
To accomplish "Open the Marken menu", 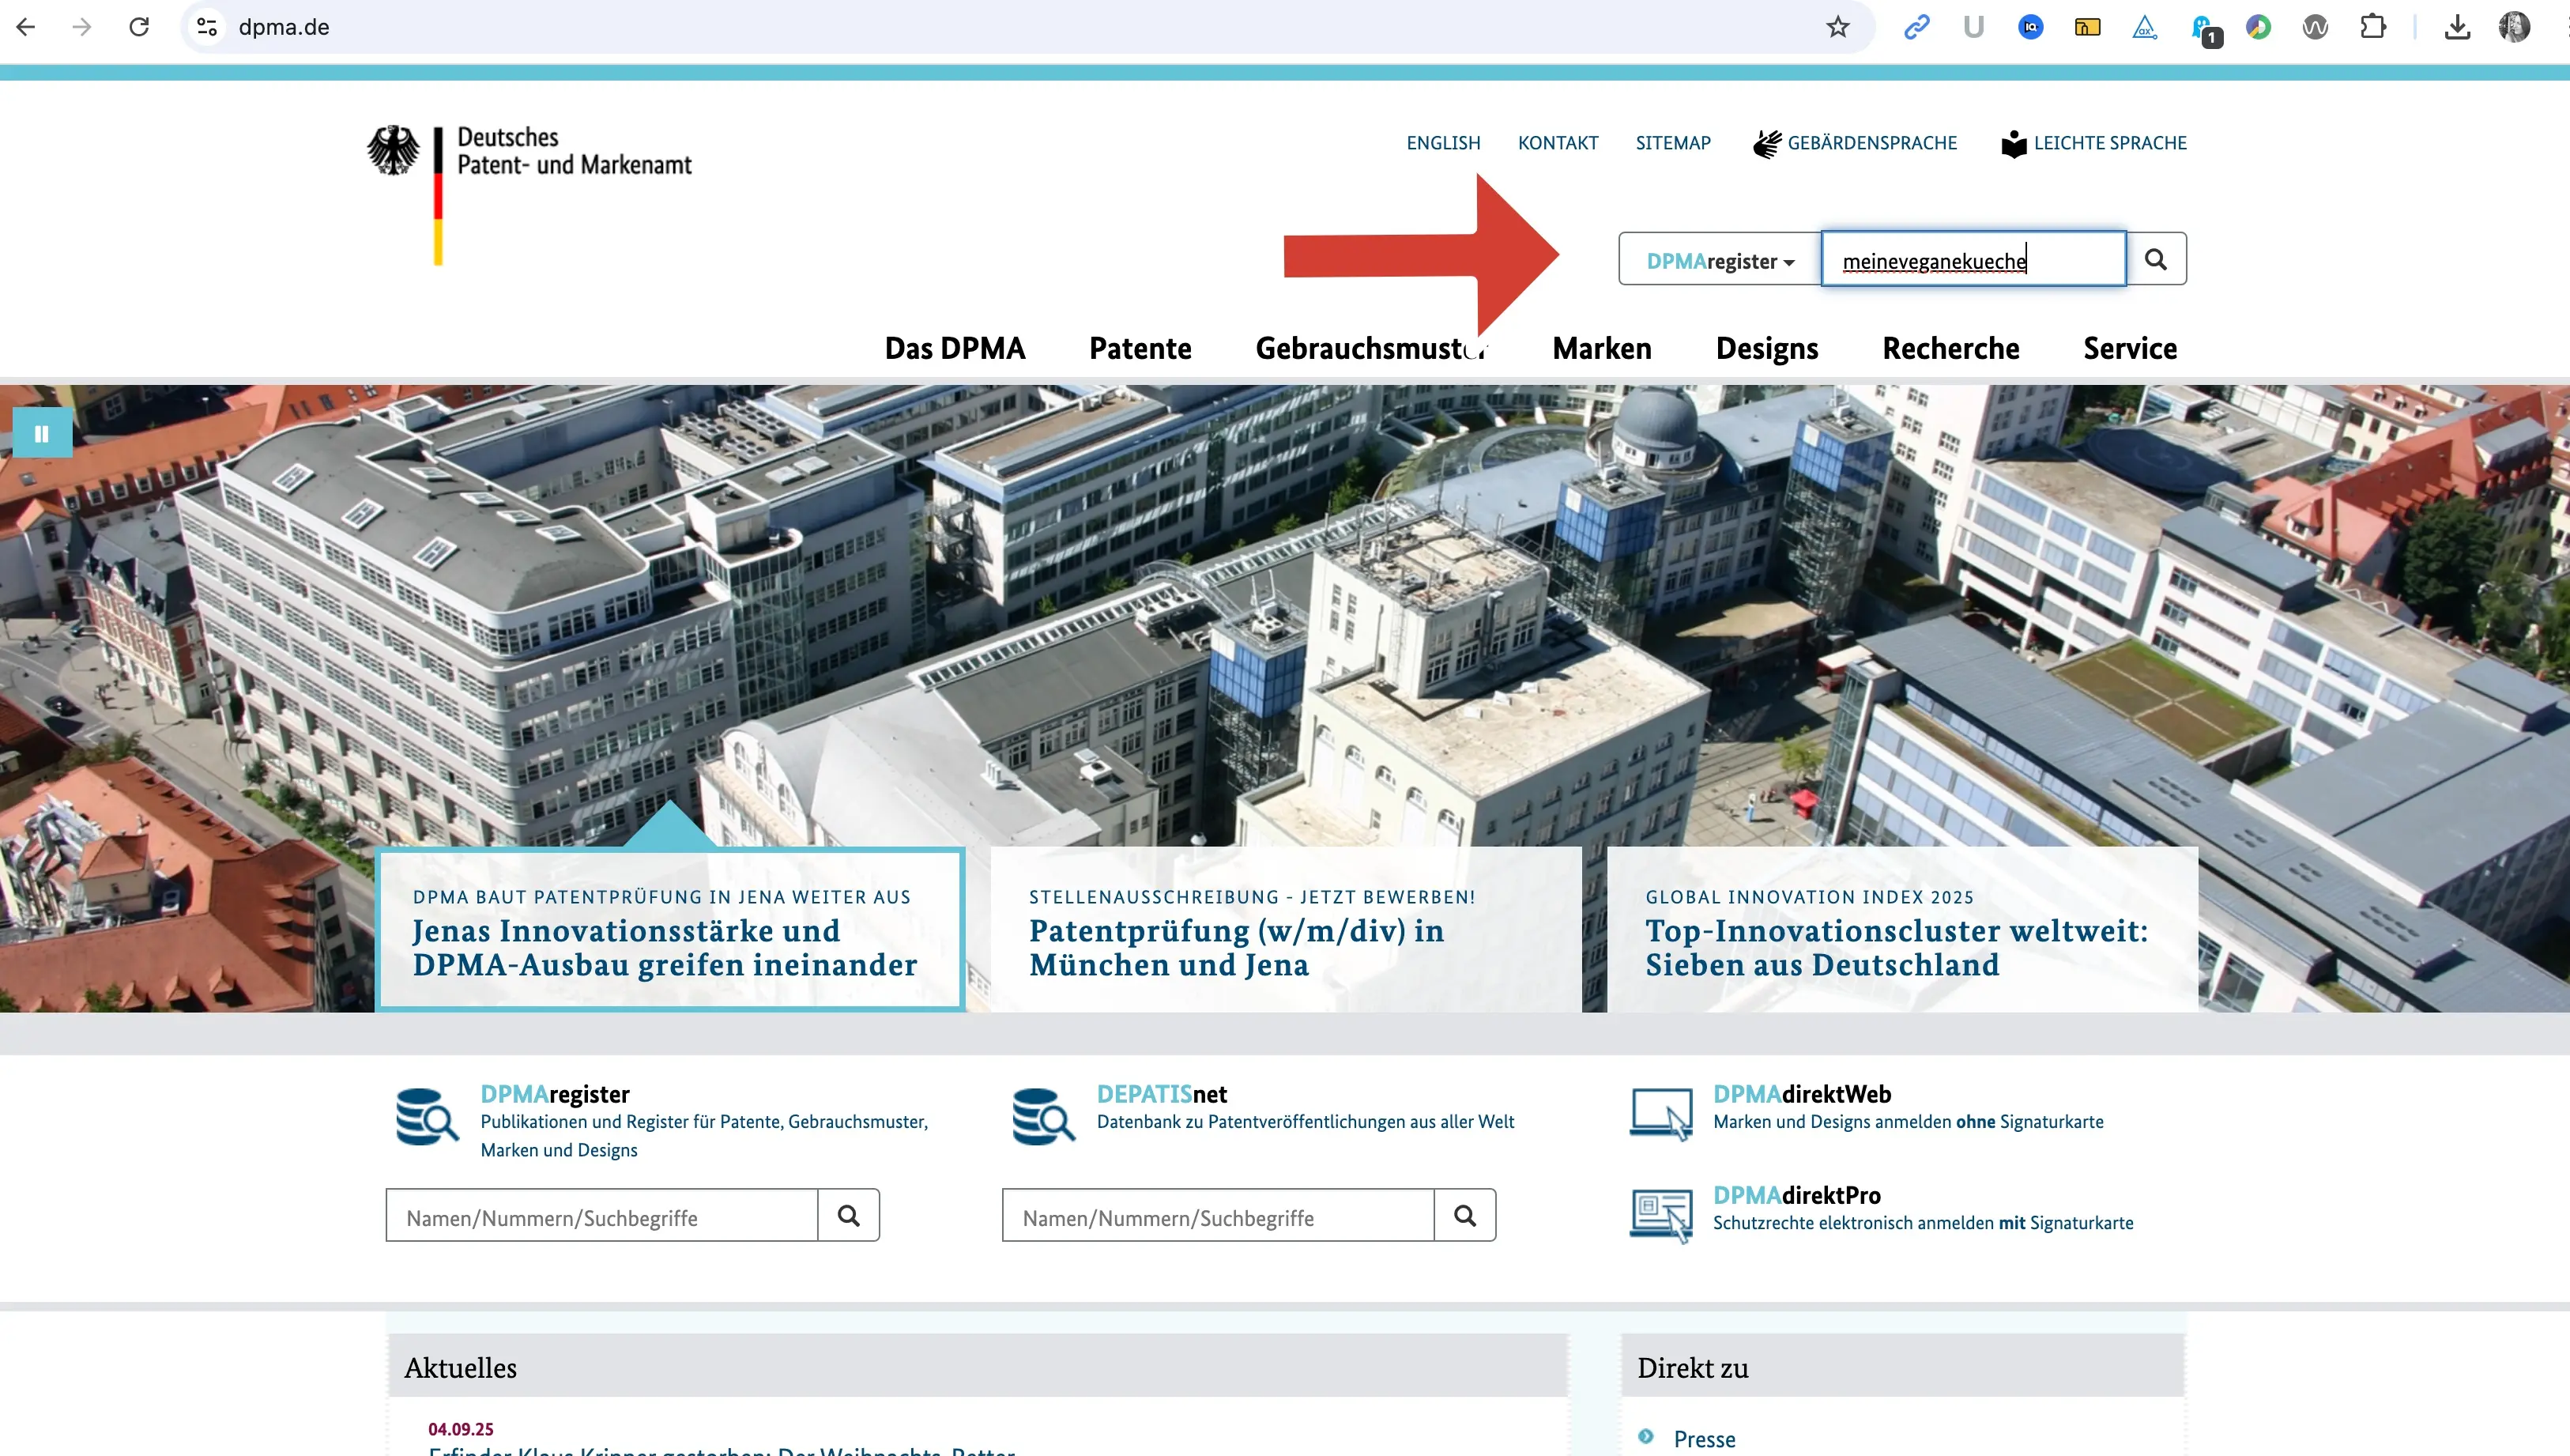I will pos(1603,348).
